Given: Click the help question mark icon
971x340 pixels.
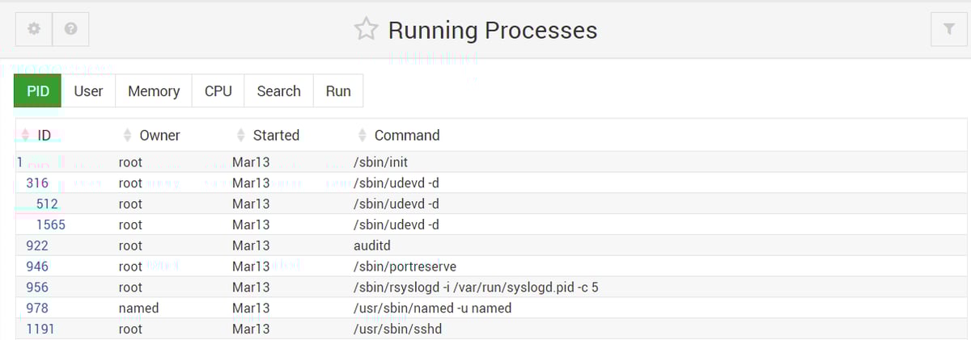Looking at the screenshot, I should [70, 29].
